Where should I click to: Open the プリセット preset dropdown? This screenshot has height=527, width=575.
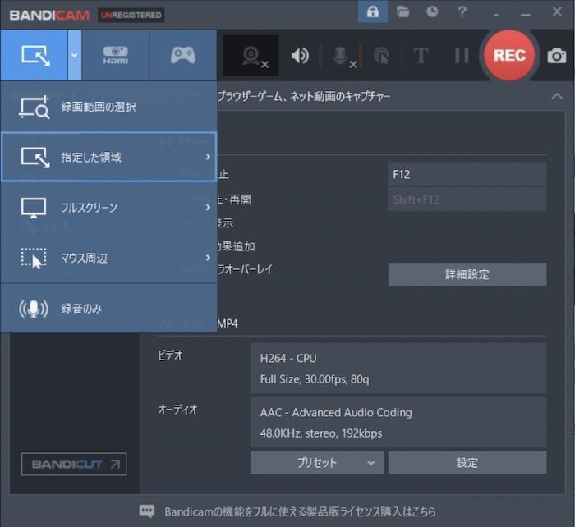(x=317, y=462)
